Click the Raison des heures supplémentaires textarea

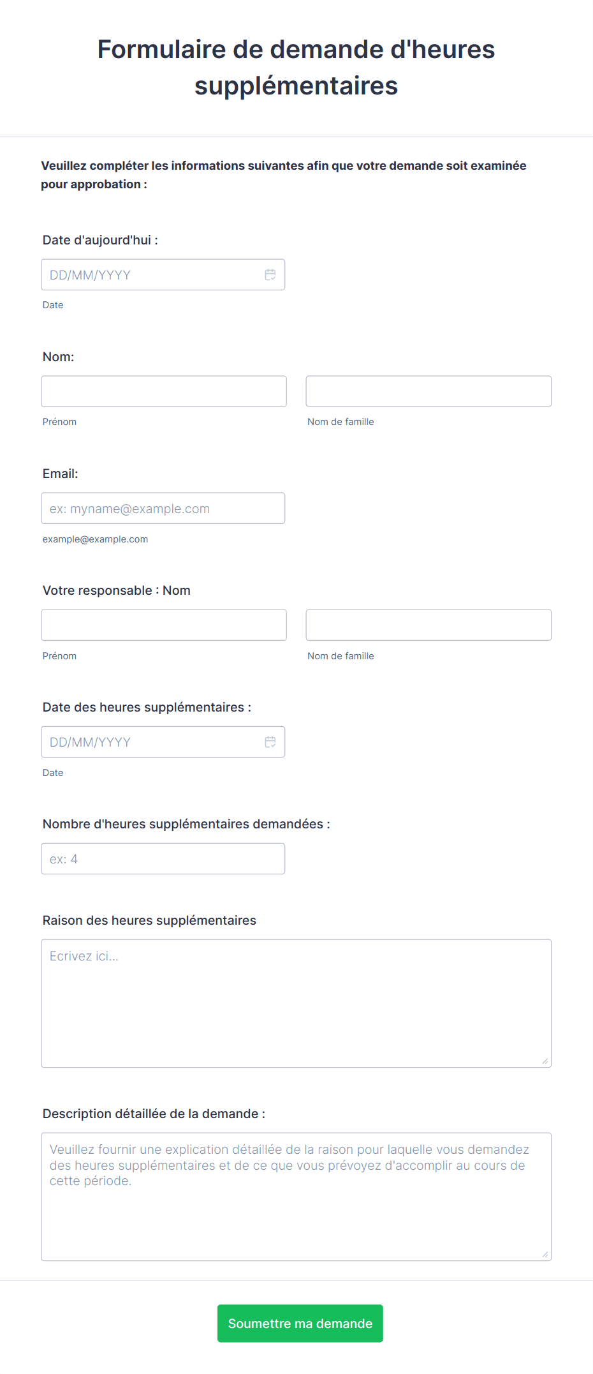[296, 1003]
